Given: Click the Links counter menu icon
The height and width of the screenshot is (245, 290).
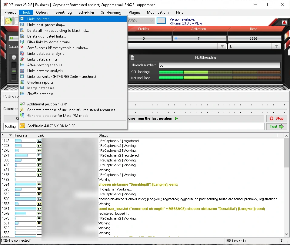Looking at the screenshot, I should point(22,19).
